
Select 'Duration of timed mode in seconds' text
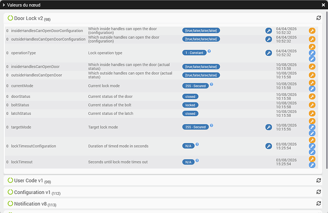coord(118,146)
